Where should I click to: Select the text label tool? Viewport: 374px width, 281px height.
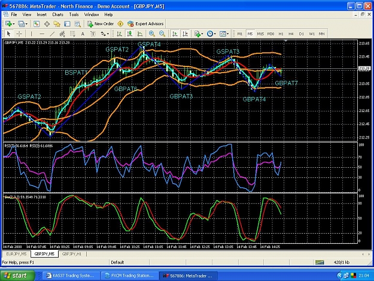tap(93, 34)
